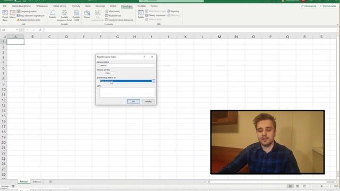The height and width of the screenshot is (191, 340).
Task: Click the macro description text area
Action: [127, 92]
